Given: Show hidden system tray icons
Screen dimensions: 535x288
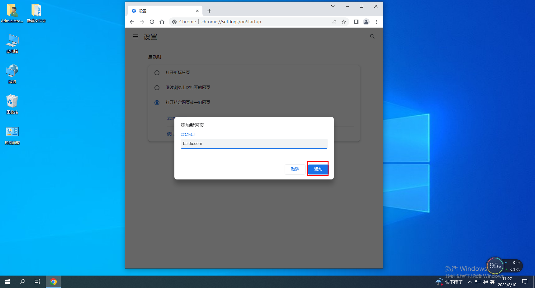Looking at the screenshot, I should 470,282.
